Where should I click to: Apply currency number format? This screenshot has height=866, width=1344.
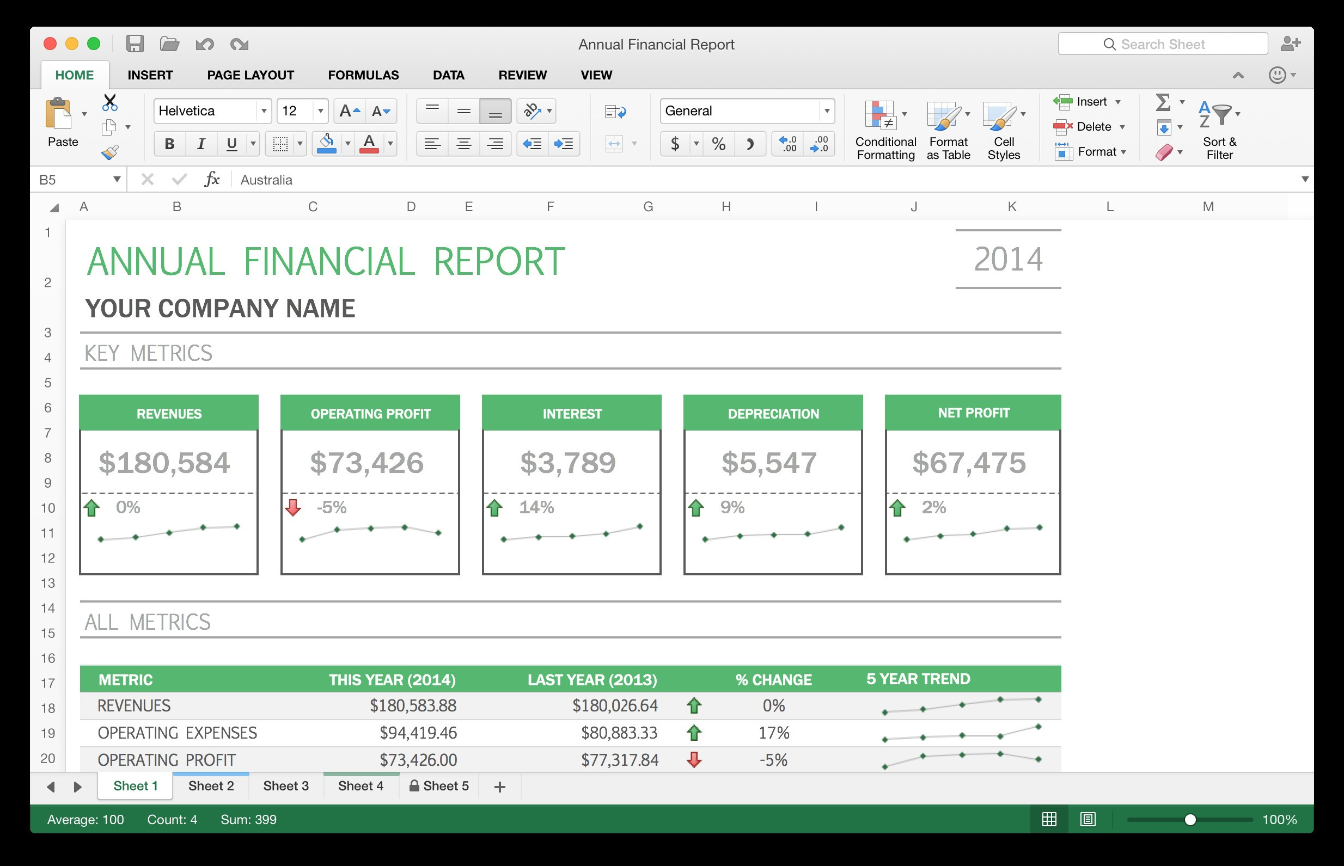point(675,143)
